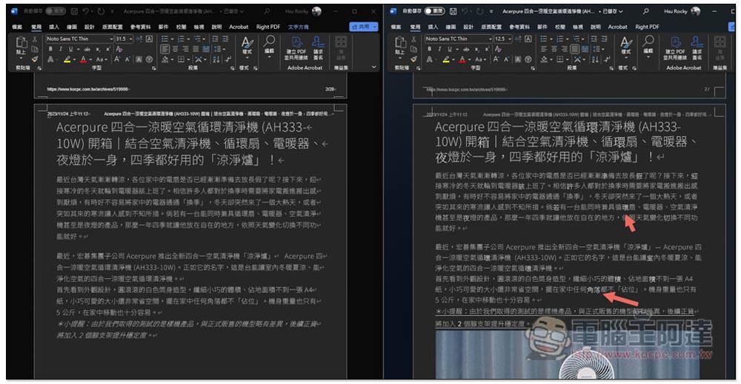
Task: Open font name box showing Noto Sans TC Thin, left window
Action: 79,38
